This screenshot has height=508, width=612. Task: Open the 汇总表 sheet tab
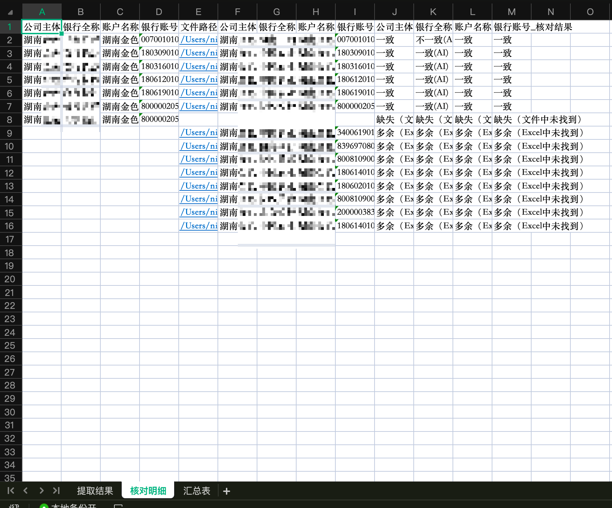197,491
